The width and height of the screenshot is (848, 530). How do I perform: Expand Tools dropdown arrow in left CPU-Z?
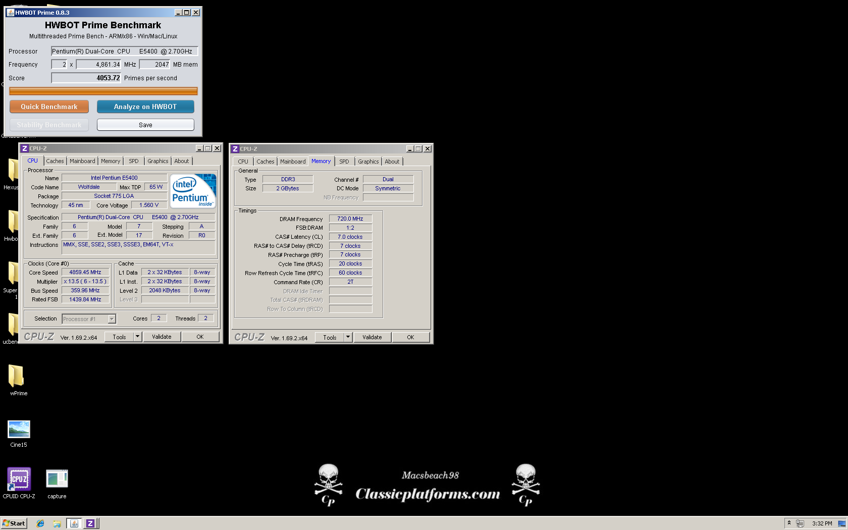click(x=137, y=337)
